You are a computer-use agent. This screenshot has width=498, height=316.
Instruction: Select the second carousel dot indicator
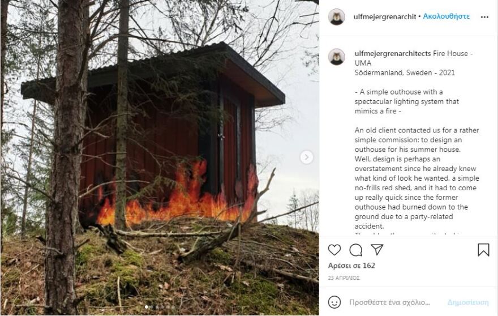[x=152, y=307]
